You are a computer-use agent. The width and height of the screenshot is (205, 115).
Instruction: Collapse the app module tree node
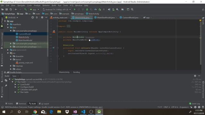[x=5, y=21]
